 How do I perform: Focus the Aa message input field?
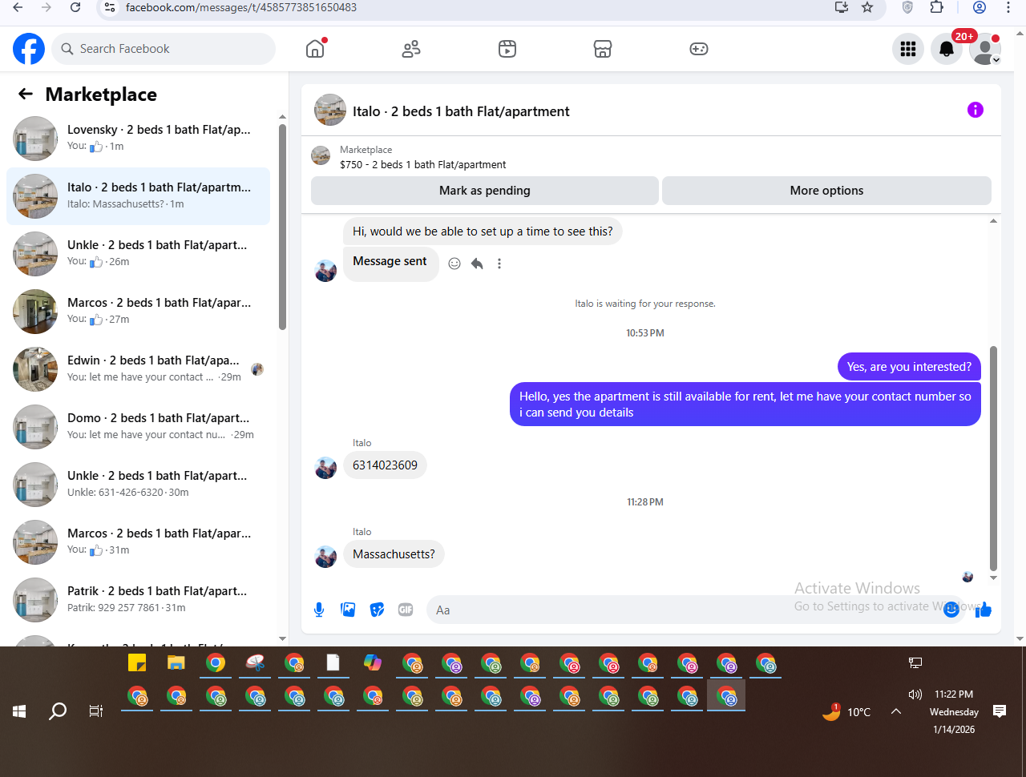click(685, 610)
